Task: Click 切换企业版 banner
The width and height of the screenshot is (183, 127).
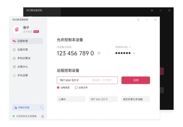Action: click(28, 107)
